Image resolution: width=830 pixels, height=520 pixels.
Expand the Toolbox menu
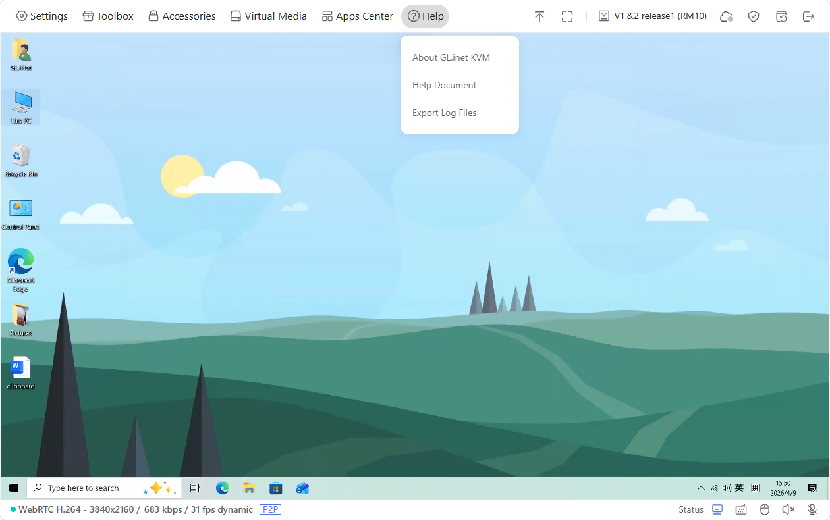(x=108, y=16)
